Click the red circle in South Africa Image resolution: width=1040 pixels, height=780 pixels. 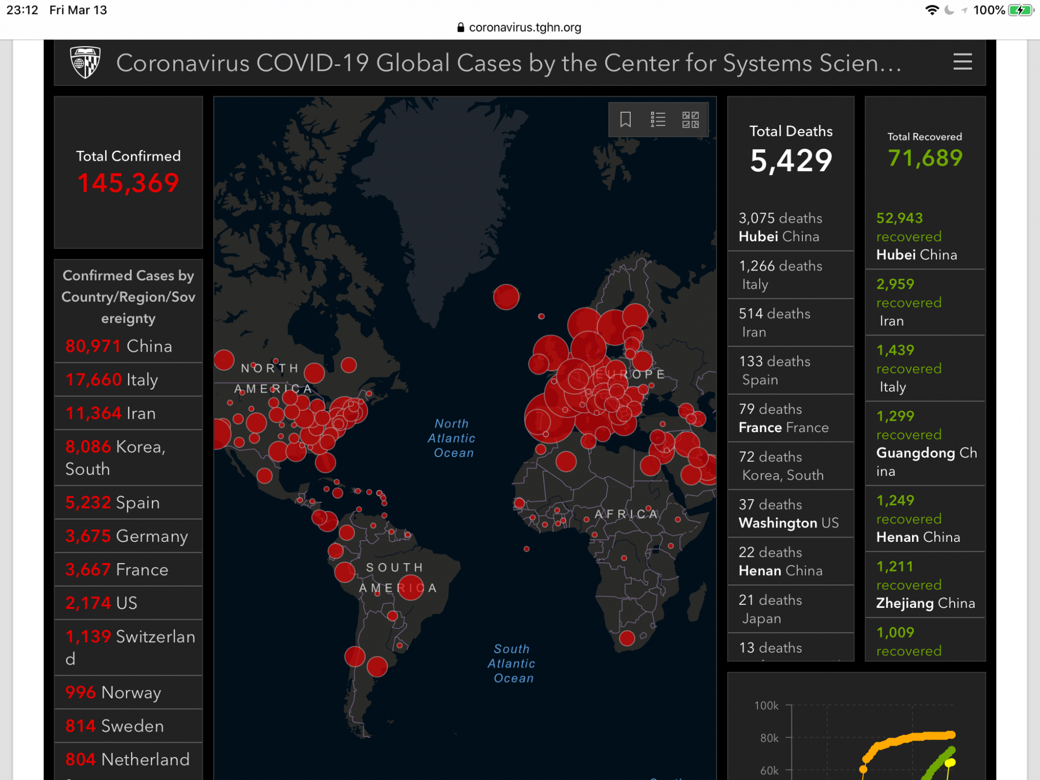point(627,638)
